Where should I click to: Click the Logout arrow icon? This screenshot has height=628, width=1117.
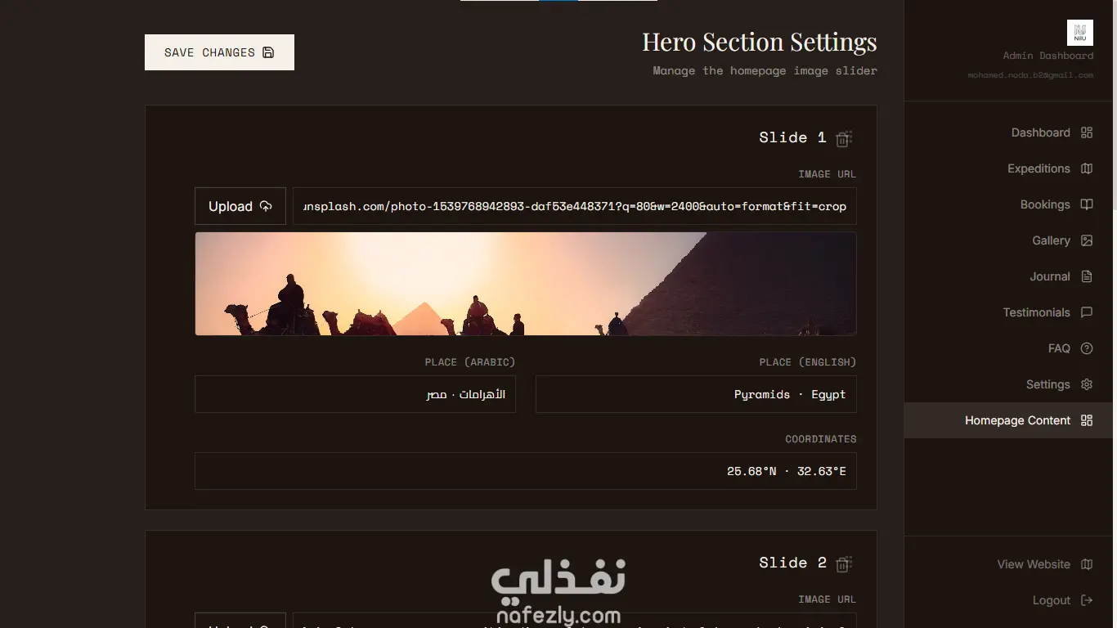coord(1087,600)
